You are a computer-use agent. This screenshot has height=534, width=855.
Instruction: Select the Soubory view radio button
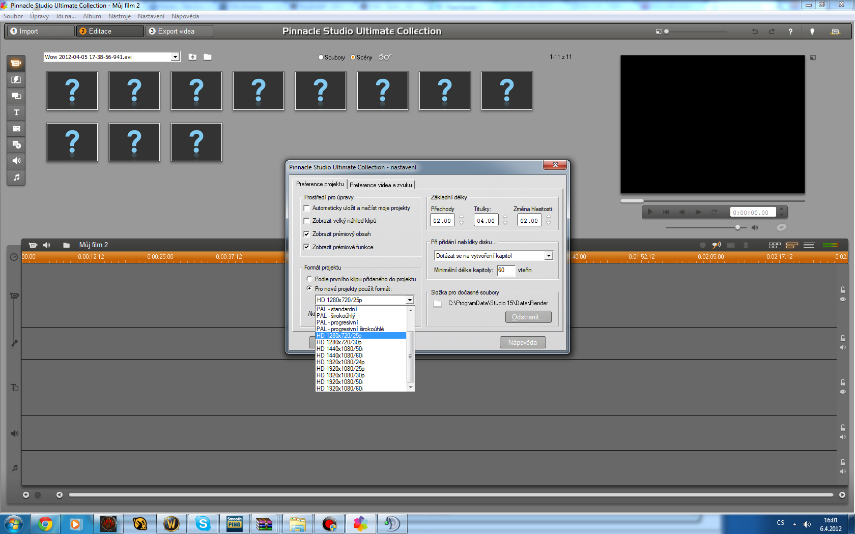[x=321, y=57]
